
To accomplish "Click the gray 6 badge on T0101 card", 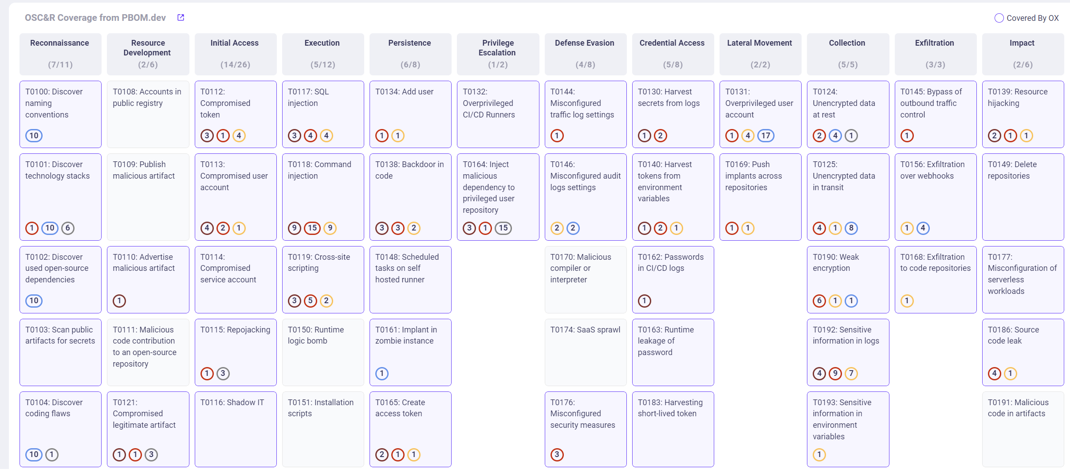I will (67, 228).
